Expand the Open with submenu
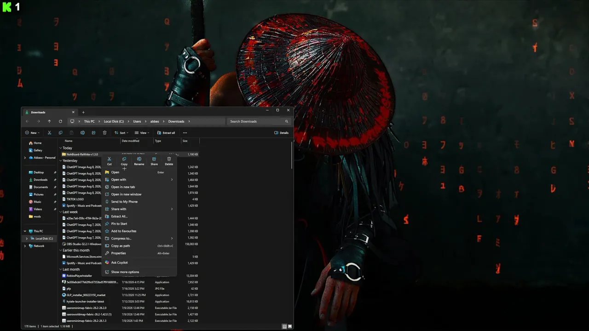Viewport: 589px width, 331px height. tap(139, 180)
